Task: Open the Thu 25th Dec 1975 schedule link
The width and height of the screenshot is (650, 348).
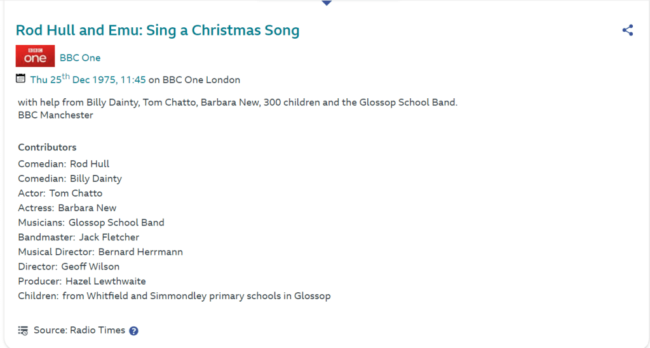Action: click(88, 80)
